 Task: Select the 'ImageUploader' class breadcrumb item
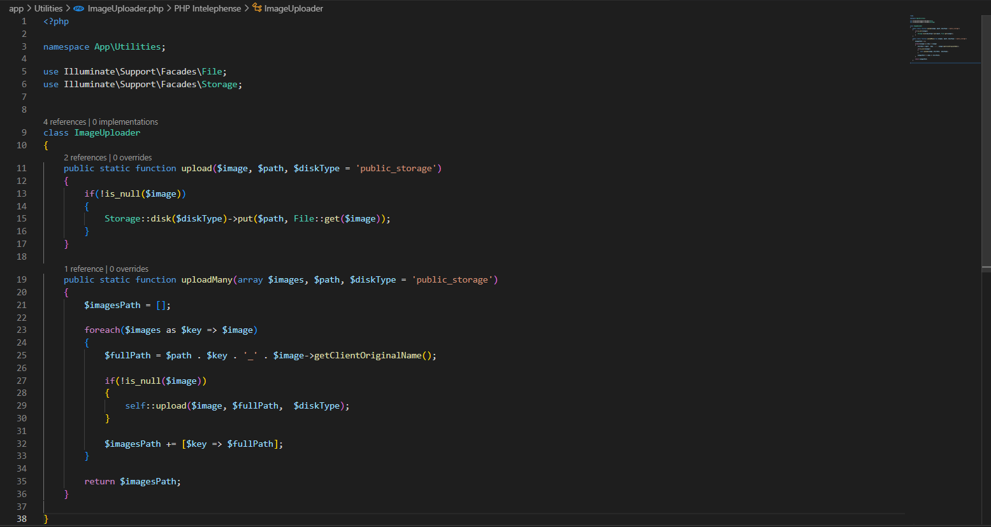click(294, 8)
